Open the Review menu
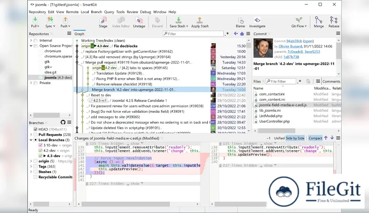The width and height of the screenshot is (369, 213). coord(132,12)
